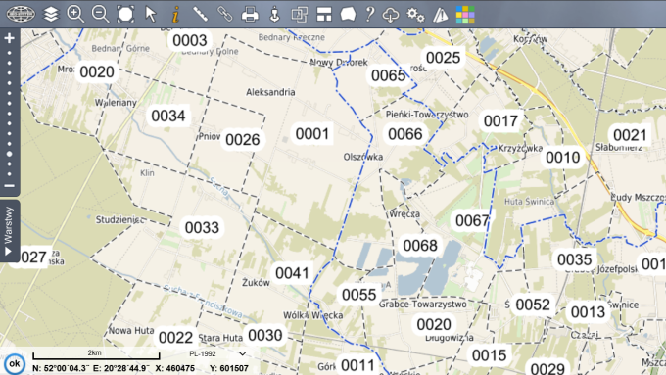
Task: Print the current map view
Action: 250,15
